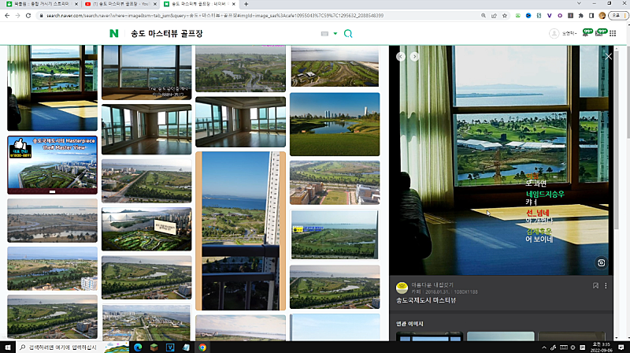Close the YouTube tab
Viewport: 630px width, 353px height.
[154, 4]
